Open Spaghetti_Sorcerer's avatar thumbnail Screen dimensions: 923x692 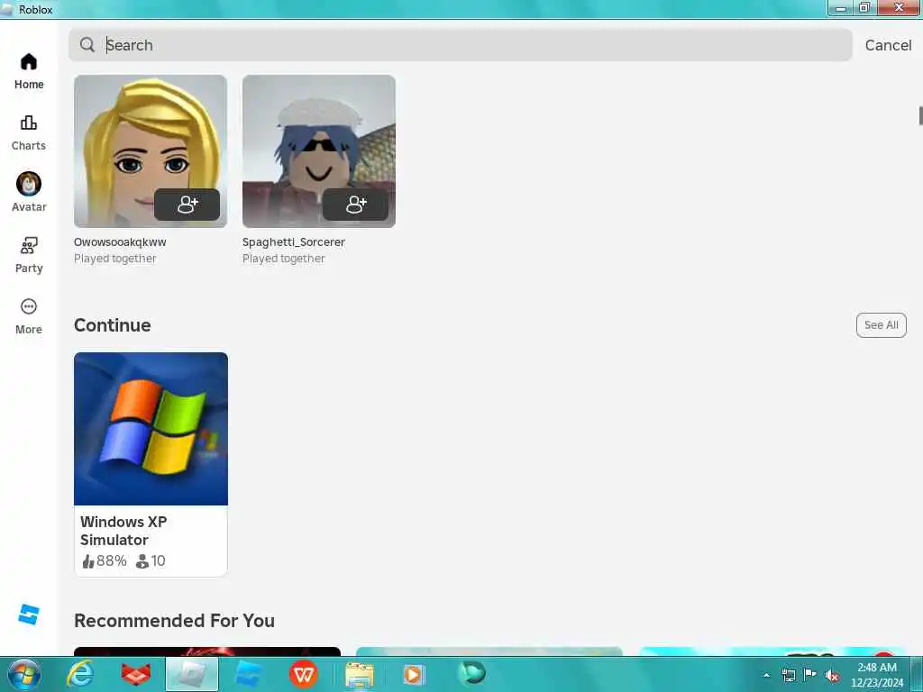[x=319, y=151]
